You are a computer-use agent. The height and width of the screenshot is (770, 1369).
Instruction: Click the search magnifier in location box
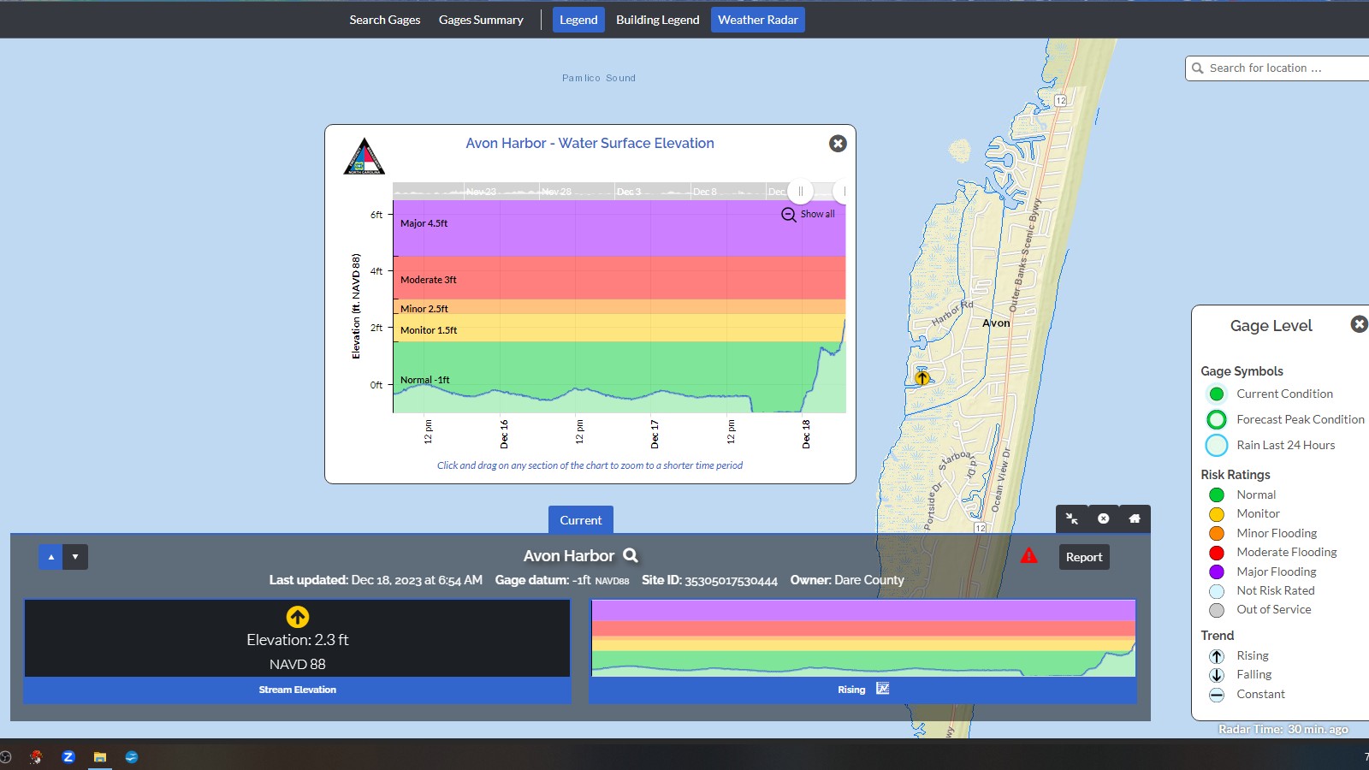[1198, 68]
